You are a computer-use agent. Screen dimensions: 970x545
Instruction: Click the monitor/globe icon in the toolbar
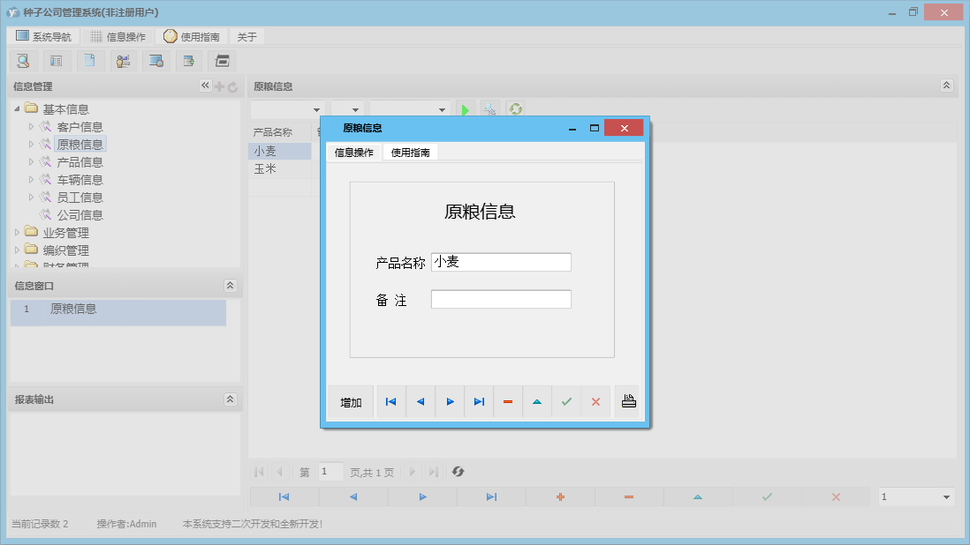157,60
